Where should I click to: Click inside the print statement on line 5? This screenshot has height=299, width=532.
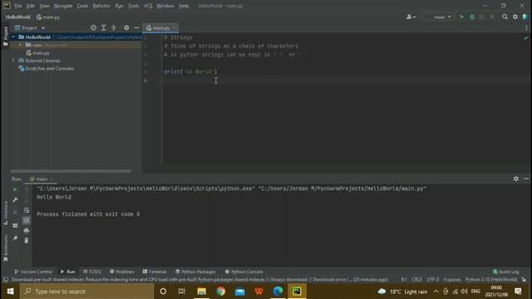[x=190, y=71]
